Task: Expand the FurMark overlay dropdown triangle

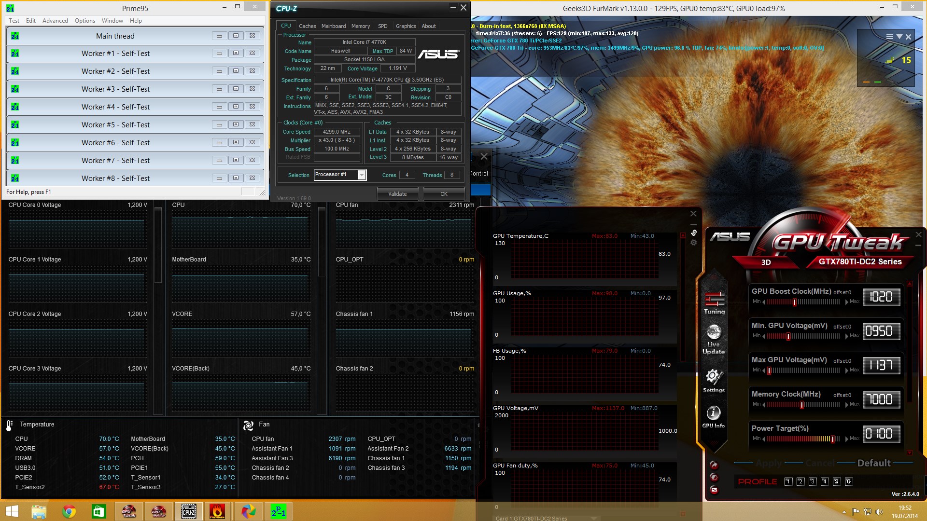Action: click(x=899, y=37)
